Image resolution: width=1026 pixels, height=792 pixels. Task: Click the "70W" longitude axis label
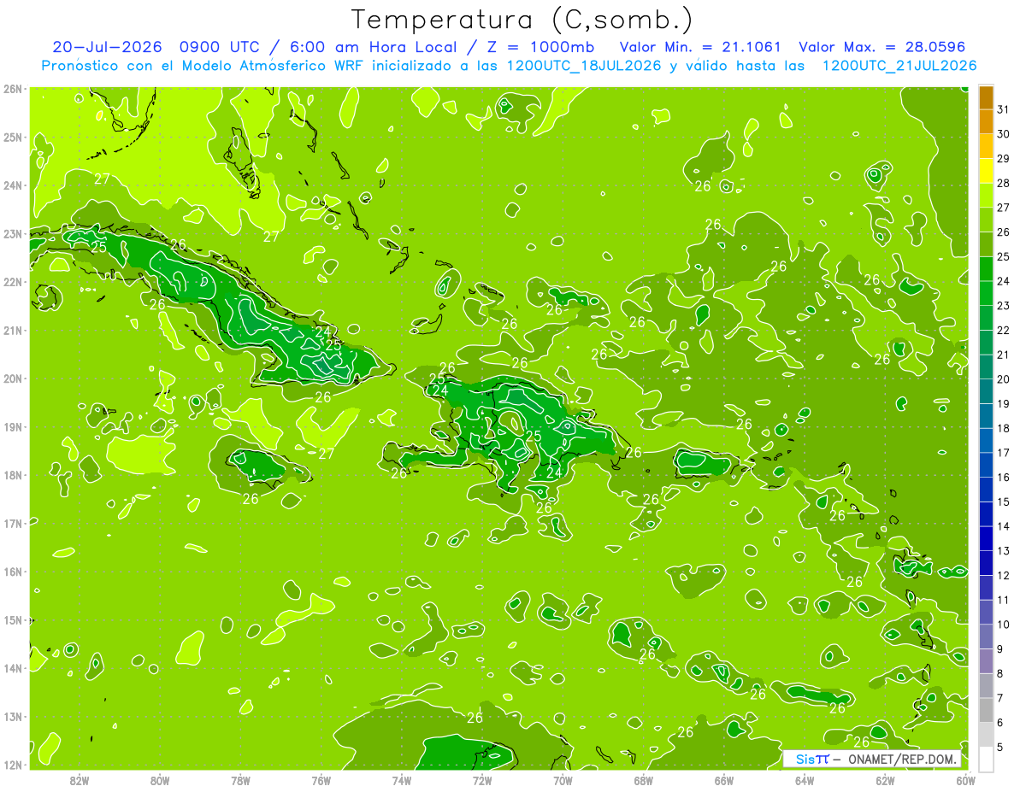click(x=563, y=780)
